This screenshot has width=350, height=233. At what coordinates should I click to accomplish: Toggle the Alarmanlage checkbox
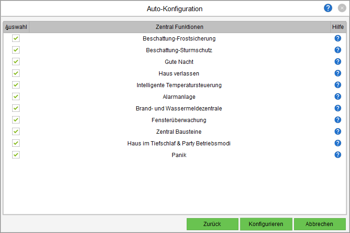[16, 96]
